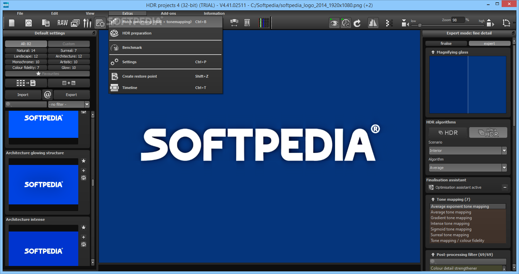The image size is (519, 274).
Task: Switch to the expert mode
Action: coord(490,43)
